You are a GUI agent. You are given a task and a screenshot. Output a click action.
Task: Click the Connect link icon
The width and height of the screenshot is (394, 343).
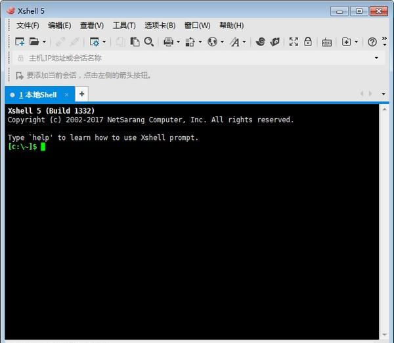(x=60, y=42)
